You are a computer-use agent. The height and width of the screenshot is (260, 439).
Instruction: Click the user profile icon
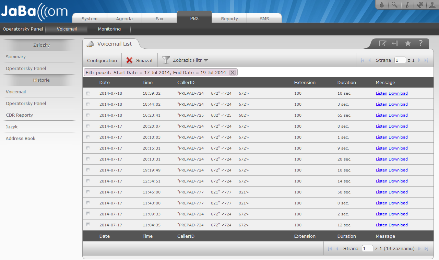pos(432,5)
